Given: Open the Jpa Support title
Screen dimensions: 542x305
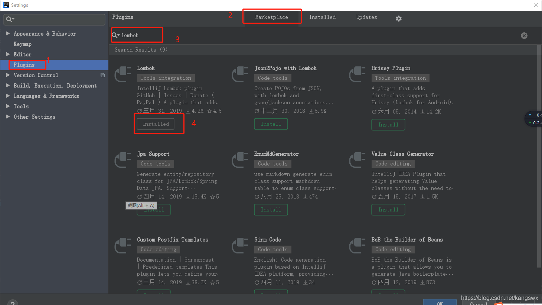Looking at the screenshot, I should tap(153, 154).
